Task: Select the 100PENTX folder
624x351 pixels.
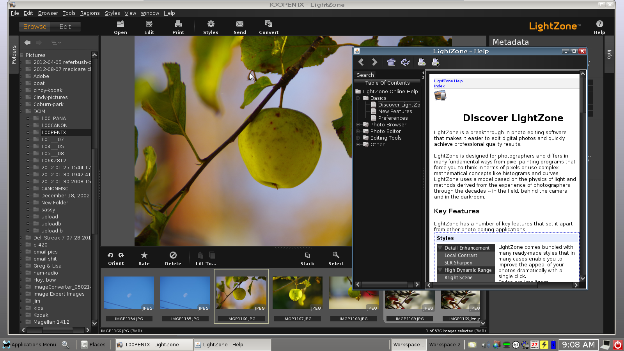Action: coord(53,133)
